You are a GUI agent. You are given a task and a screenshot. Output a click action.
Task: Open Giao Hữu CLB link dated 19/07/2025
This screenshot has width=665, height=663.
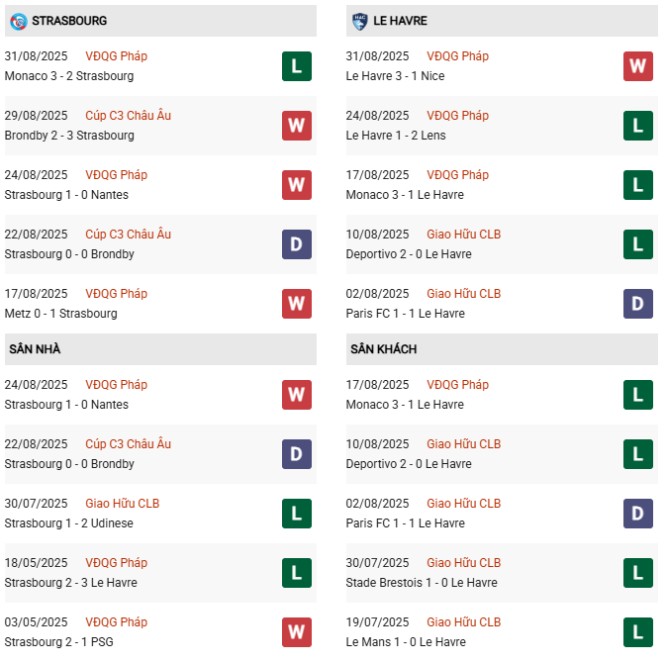pyautogui.click(x=463, y=622)
